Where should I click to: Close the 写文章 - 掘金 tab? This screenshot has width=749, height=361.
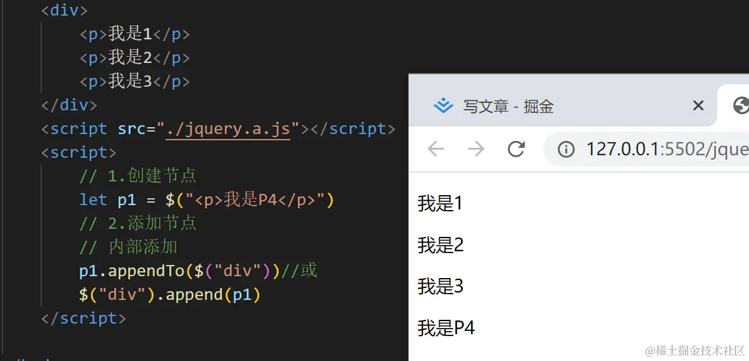pos(698,106)
